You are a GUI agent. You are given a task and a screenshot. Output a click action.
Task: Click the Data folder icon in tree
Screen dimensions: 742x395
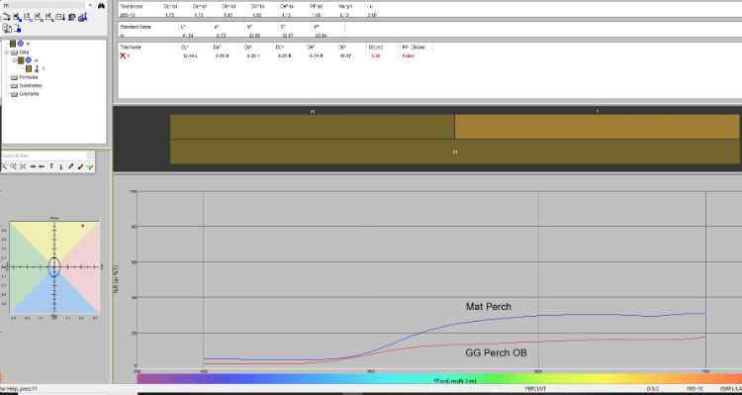coord(14,52)
